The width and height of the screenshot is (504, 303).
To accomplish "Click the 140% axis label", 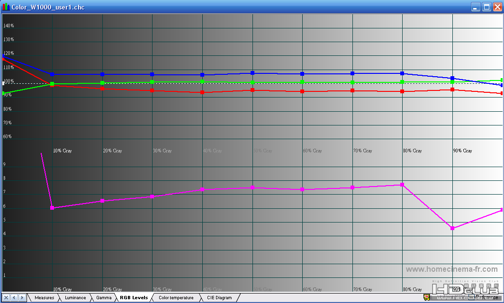I will (9, 26).
